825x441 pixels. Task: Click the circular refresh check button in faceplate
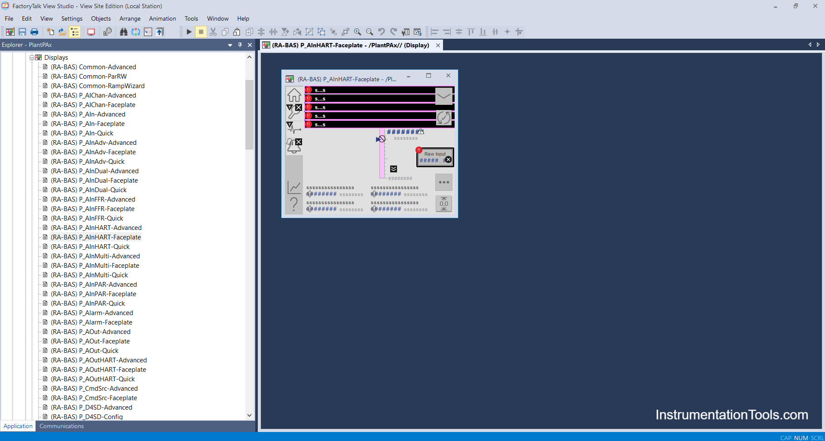pos(444,118)
